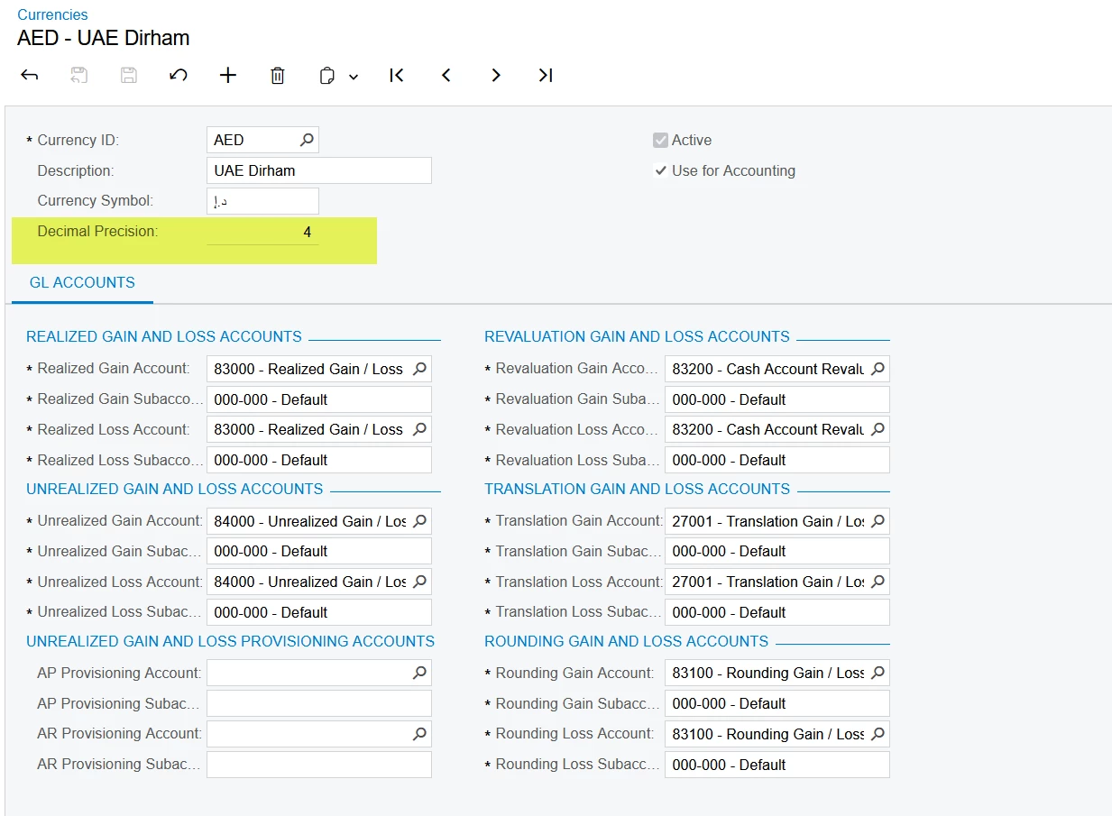Jump to last record icon
The width and height of the screenshot is (1112, 816).
[545, 76]
